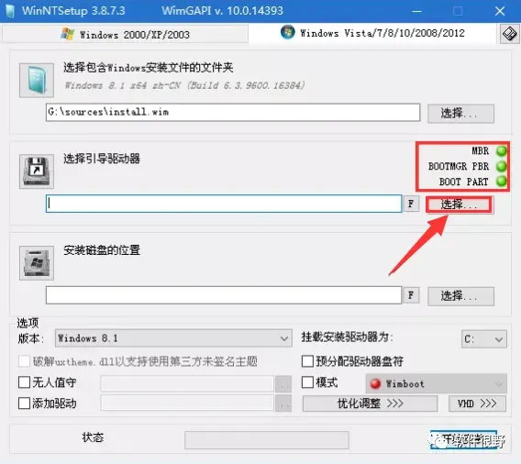
Task: Click the installation disk drive icon
Action: pos(37,263)
